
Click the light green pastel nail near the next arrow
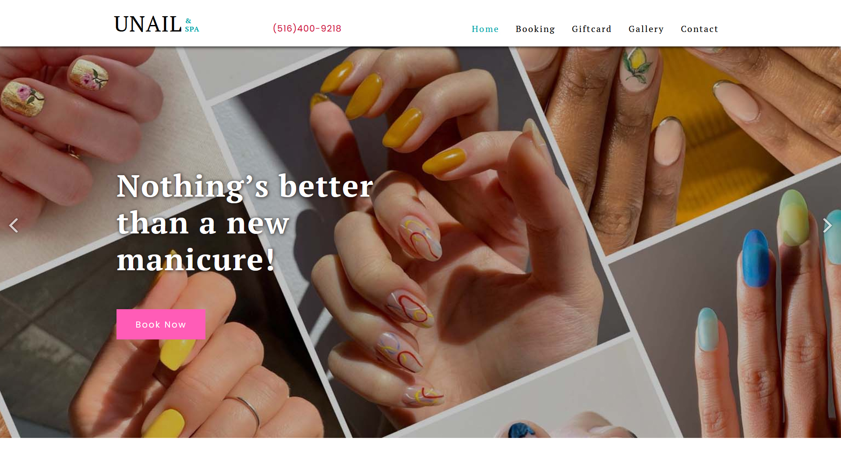[794, 218]
